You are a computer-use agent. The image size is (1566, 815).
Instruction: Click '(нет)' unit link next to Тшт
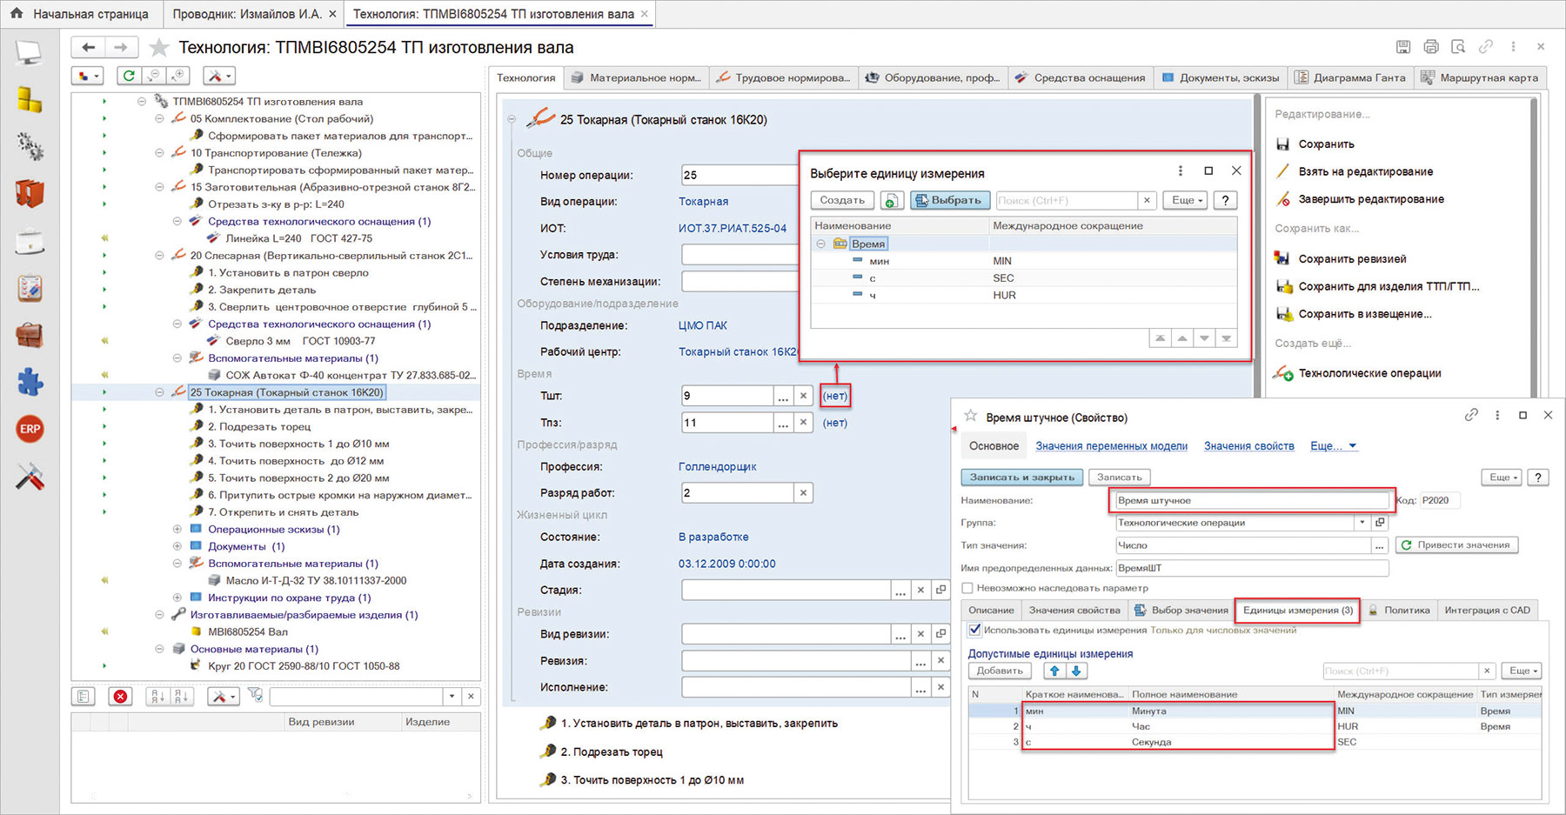pyautogui.click(x=835, y=396)
